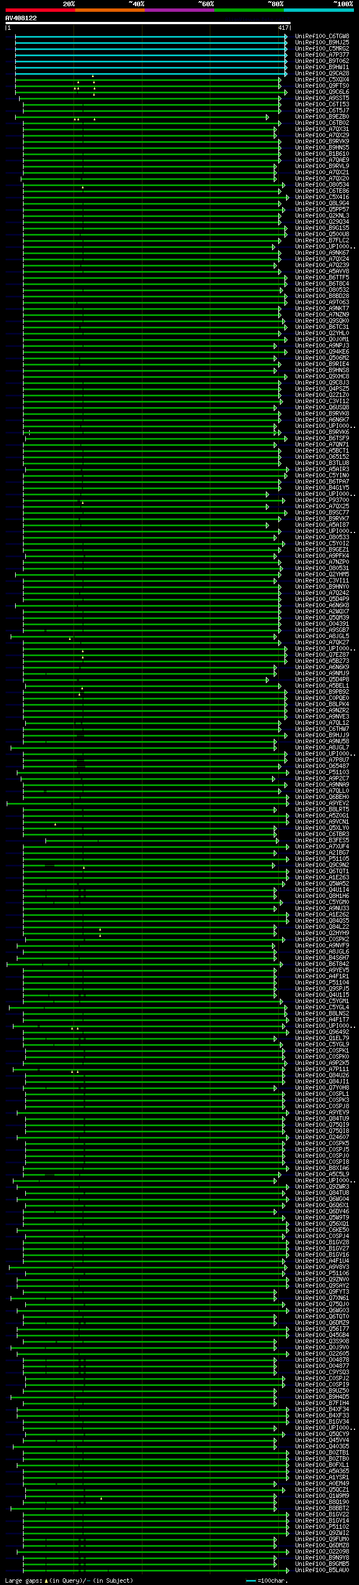This screenshot has width=359, height=1585.
Task: Click the green alignment bar for UniRef100_B9EZB0
Action: click(x=142, y=117)
